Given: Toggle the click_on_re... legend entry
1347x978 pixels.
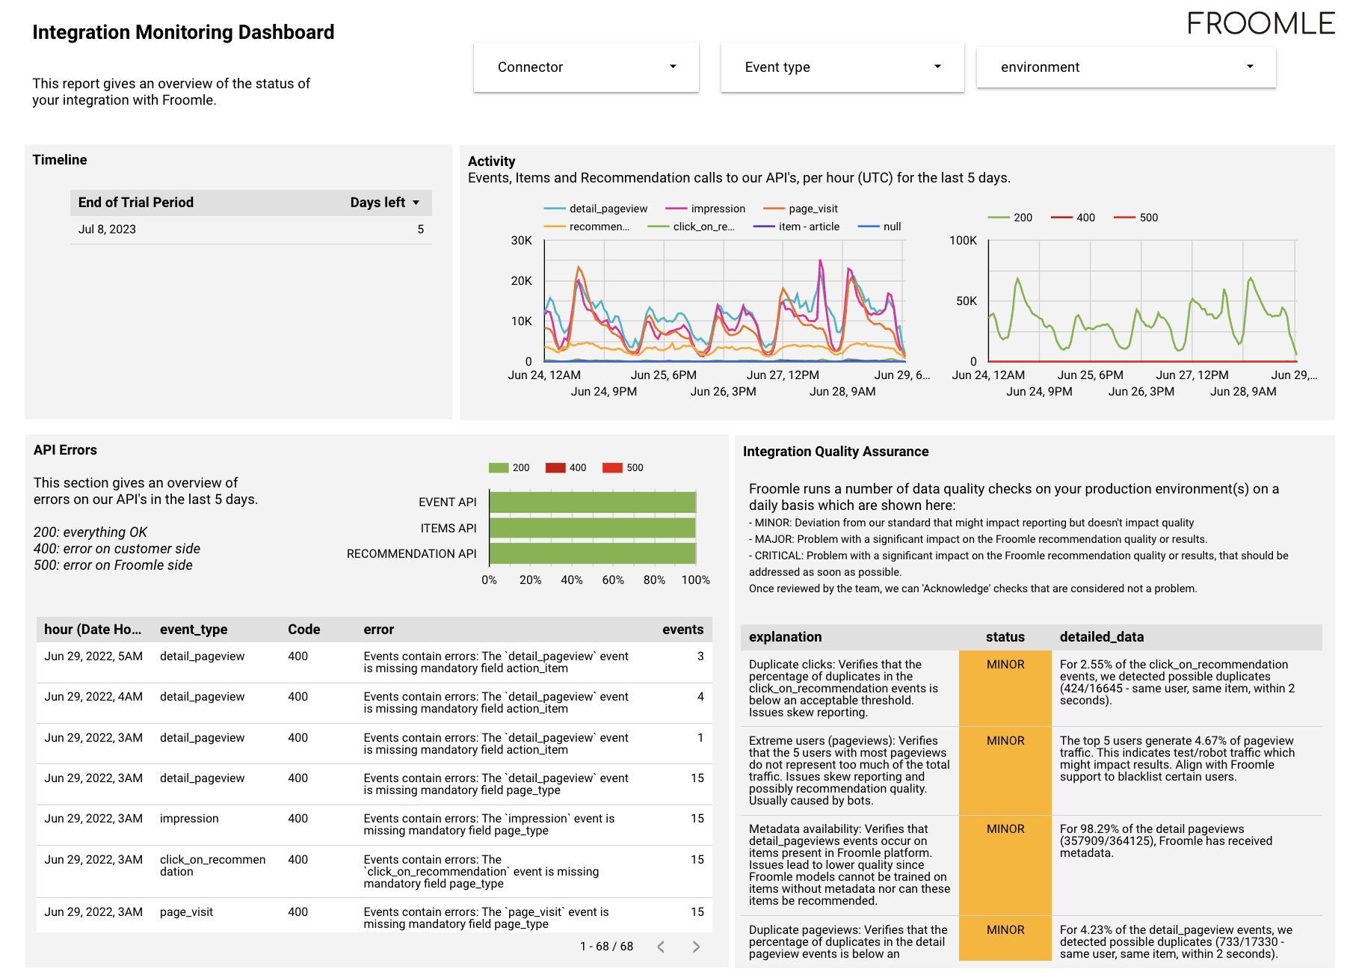Looking at the screenshot, I should click(x=704, y=227).
